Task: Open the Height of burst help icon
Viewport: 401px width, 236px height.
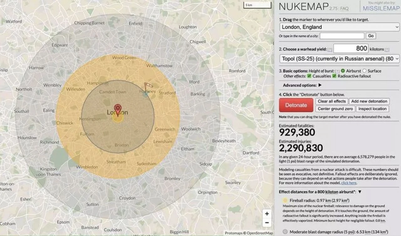Action: [x=337, y=71]
